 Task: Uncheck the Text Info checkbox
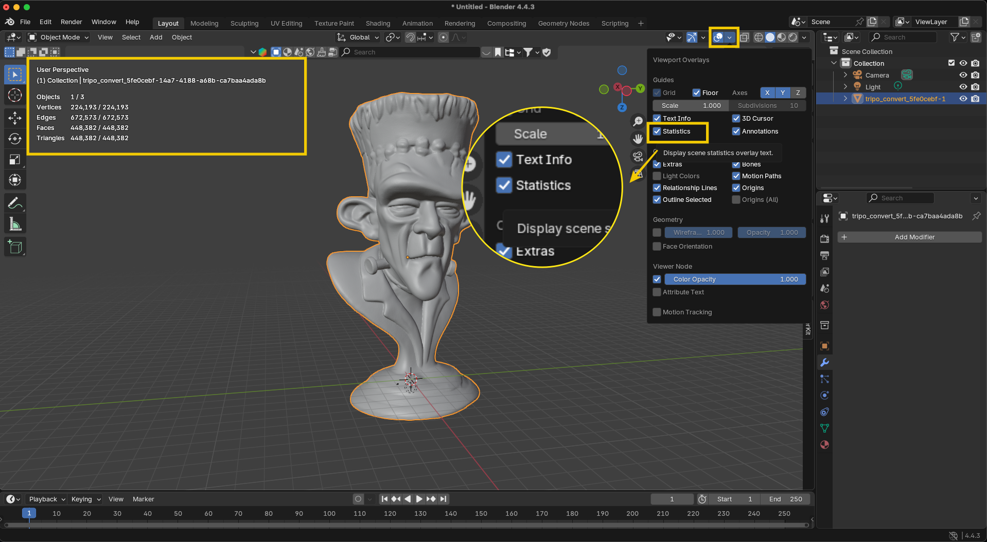(x=657, y=119)
